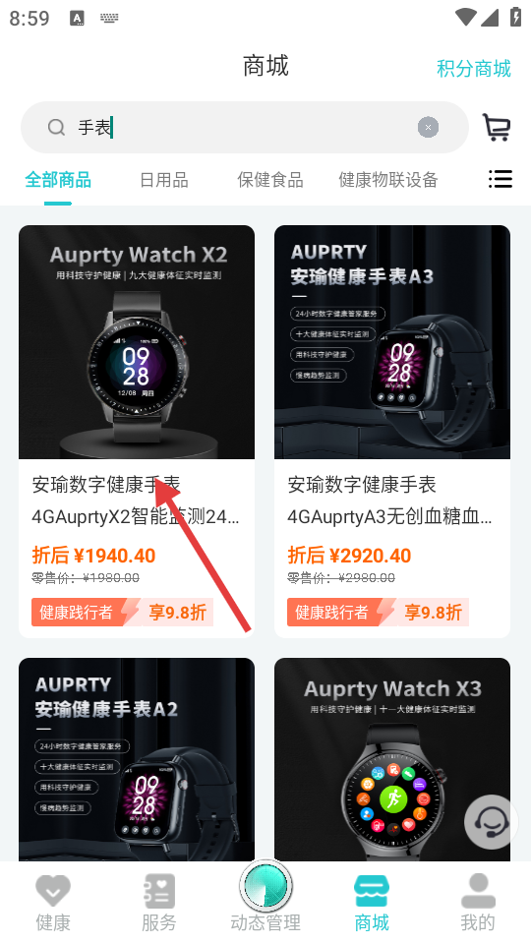Image resolution: width=531 pixels, height=944 pixels.
Task: Open the category list menu icon
Action: point(501,179)
